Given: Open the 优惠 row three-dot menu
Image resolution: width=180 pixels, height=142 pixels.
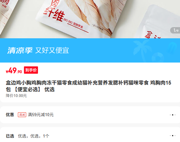Looking at the screenshot, I should (173, 115).
